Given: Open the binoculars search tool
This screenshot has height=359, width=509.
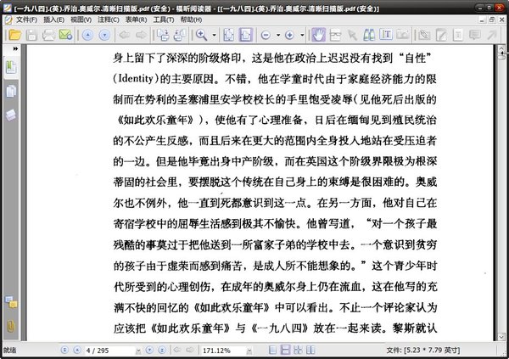Looking at the screenshot, I should pos(369,35).
